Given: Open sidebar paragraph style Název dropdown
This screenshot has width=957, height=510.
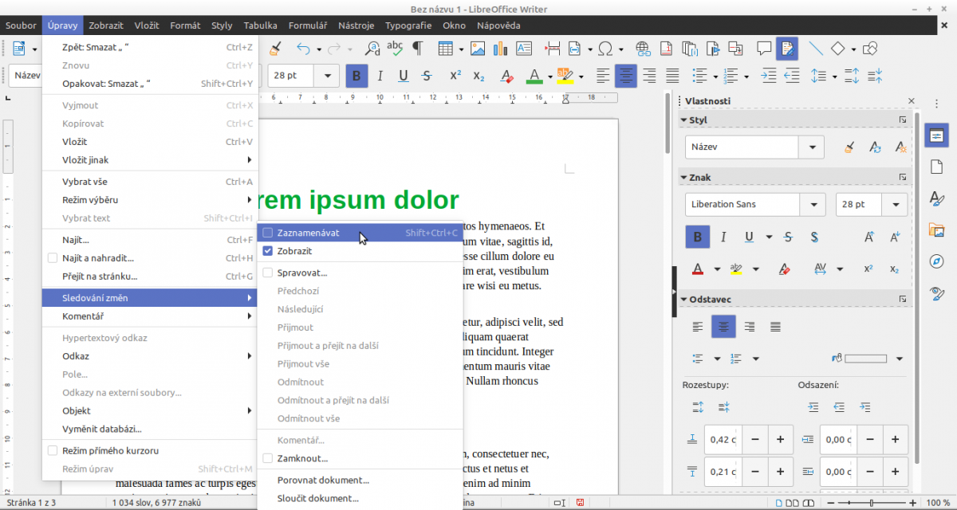Looking at the screenshot, I should click(812, 147).
